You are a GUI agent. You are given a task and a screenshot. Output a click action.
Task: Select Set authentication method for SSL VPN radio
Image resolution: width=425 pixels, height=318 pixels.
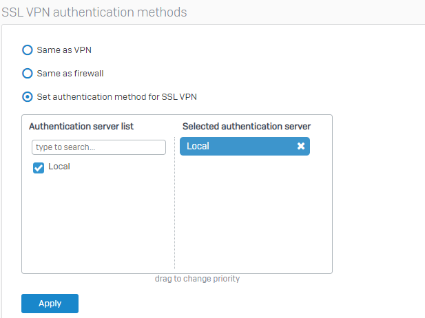point(28,96)
